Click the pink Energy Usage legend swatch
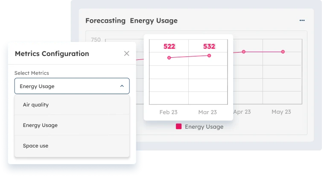The width and height of the screenshot is (322, 177). [179, 127]
